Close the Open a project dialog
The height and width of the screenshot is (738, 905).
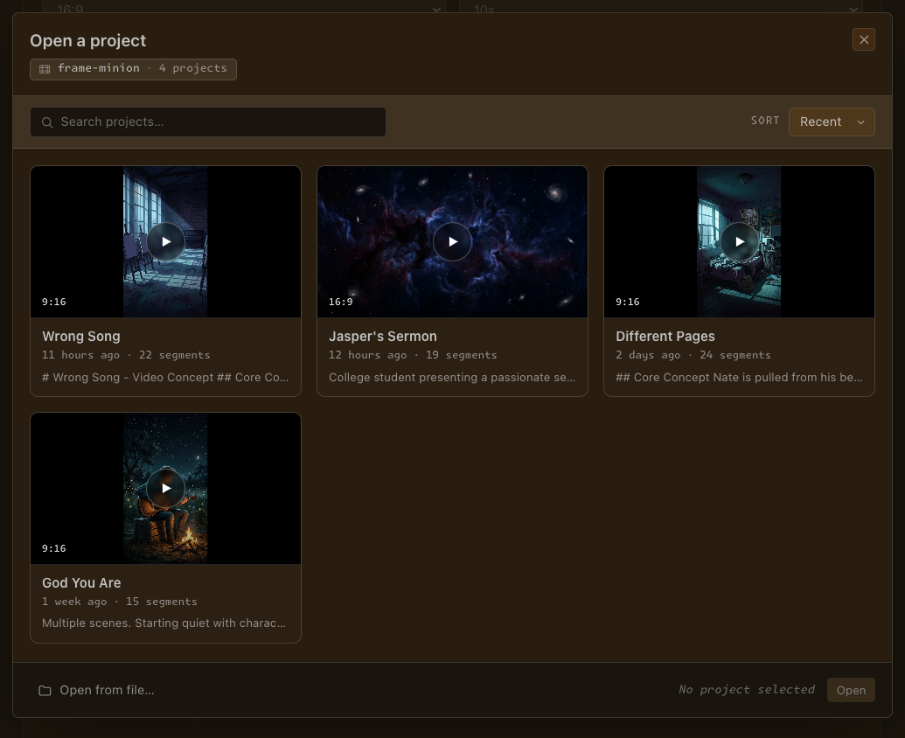863,40
